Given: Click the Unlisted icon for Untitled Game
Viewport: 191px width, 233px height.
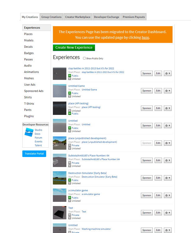Looking at the screenshot, I should [69, 96].
